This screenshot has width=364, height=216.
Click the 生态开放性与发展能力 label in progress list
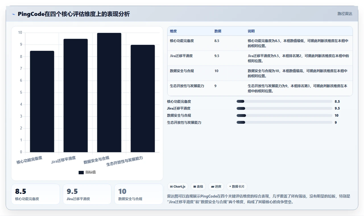[x=184, y=122]
